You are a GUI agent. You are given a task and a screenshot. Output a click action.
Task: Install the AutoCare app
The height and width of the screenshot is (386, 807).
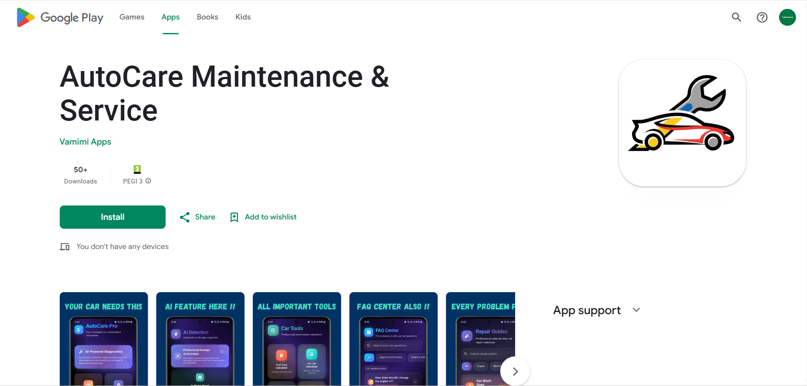click(x=113, y=217)
